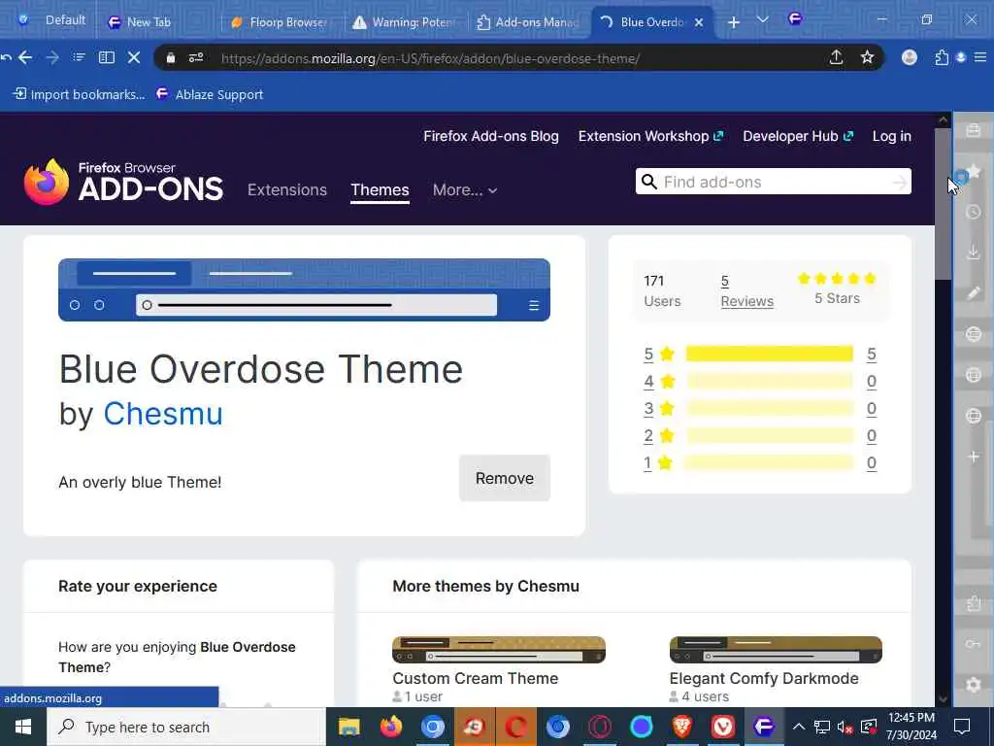The width and height of the screenshot is (994, 746).
Task: Filter reviews by the 4 star rating bar
Action: click(x=770, y=381)
